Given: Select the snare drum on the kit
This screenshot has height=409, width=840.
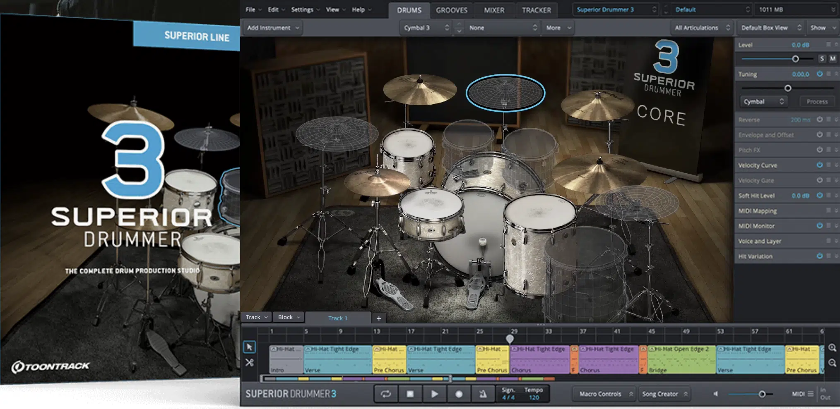Looking at the screenshot, I should tap(431, 215).
